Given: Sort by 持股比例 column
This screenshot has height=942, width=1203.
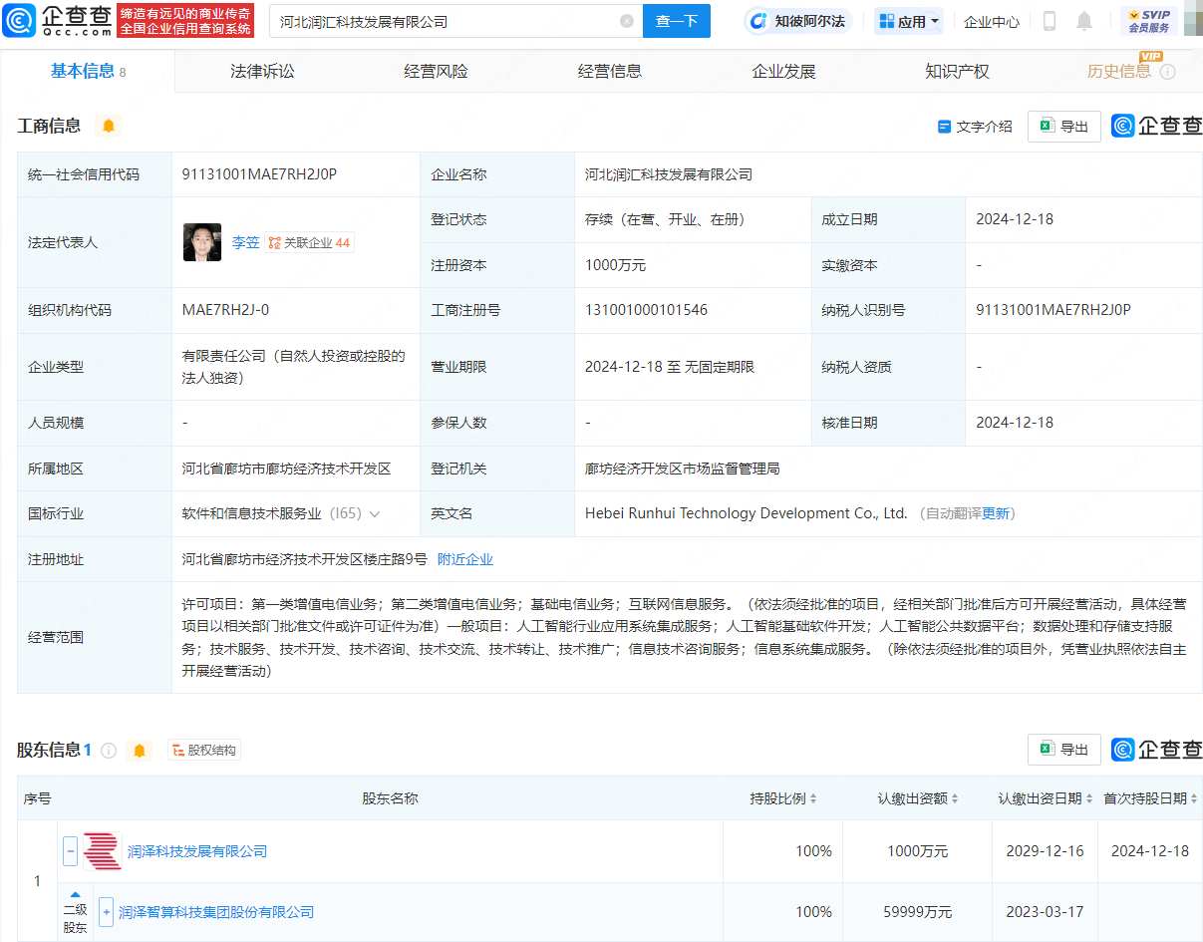Looking at the screenshot, I should click(813, 799).
